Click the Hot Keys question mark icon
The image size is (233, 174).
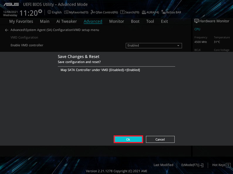tap(228, 165)
